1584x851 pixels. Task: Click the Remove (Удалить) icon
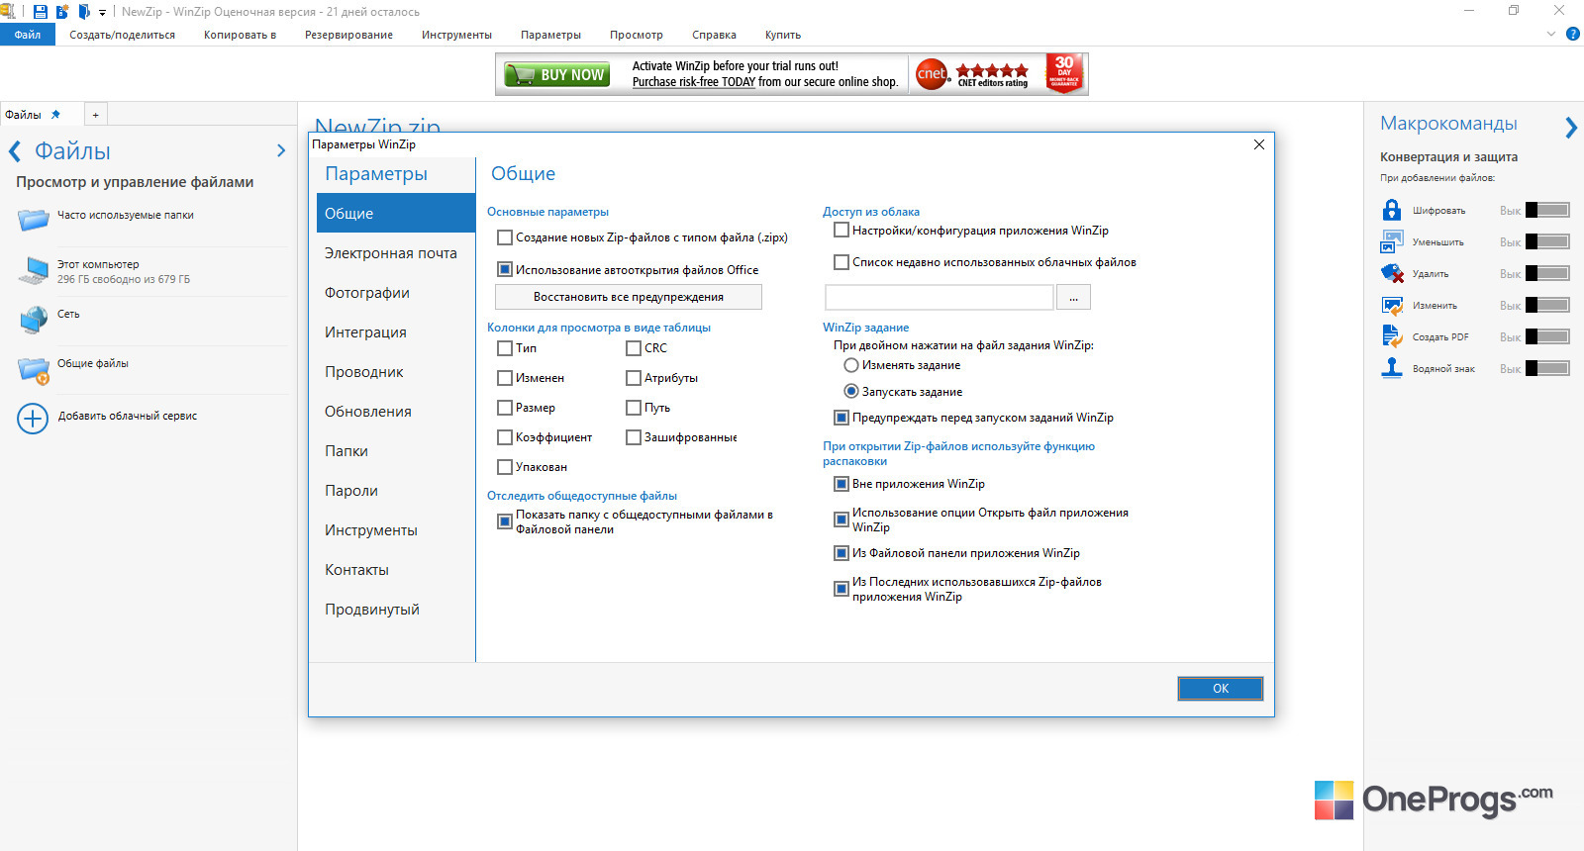click(1392, 273)
